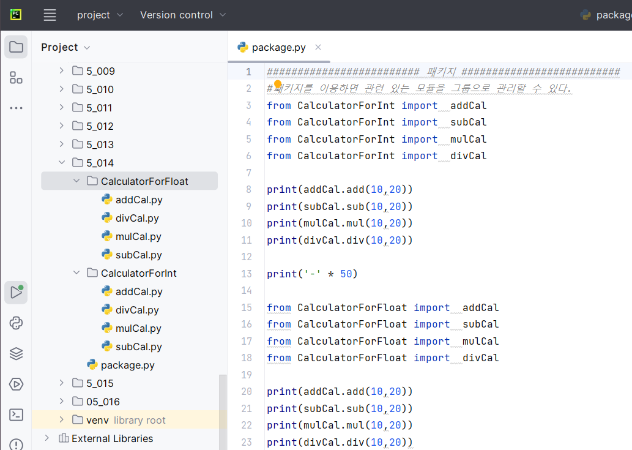The height and width of the screenshot is (450, 632).
Task: Open the project name dropdown
Action: point(100,15)
